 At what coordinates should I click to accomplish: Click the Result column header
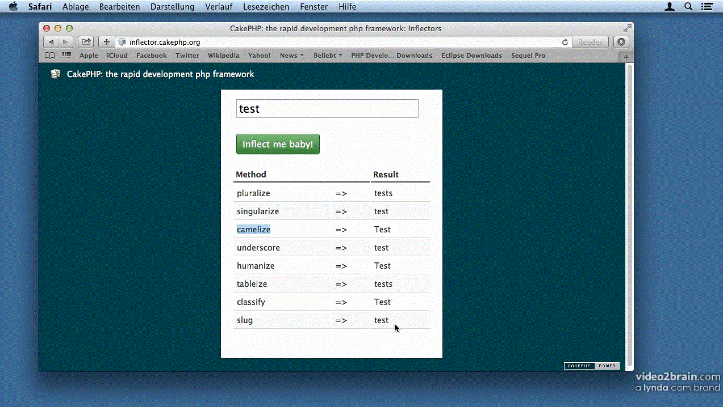[x=386, y=175]
